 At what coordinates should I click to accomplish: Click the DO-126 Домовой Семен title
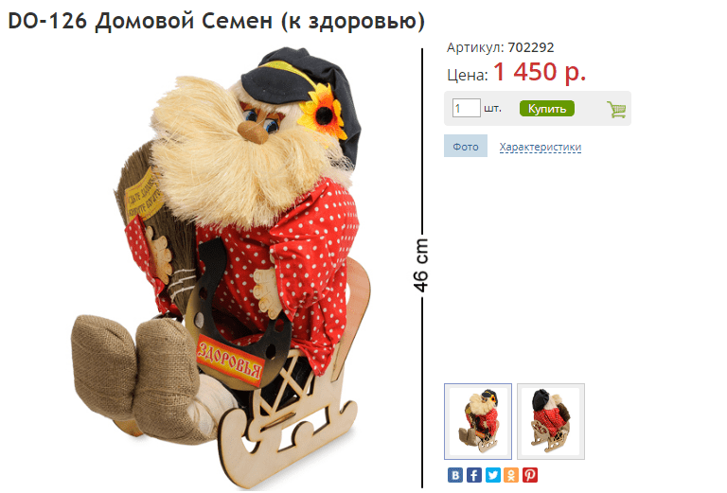pos(216,21)
